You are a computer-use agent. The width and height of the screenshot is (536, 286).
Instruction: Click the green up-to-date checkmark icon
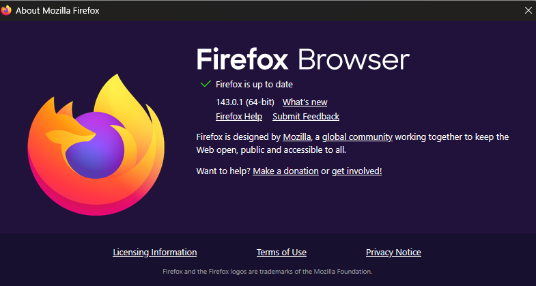205,84
